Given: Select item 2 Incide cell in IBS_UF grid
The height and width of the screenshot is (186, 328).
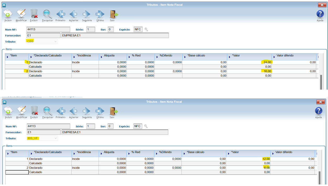Looking at the screenshot, I should coord(85,168).
